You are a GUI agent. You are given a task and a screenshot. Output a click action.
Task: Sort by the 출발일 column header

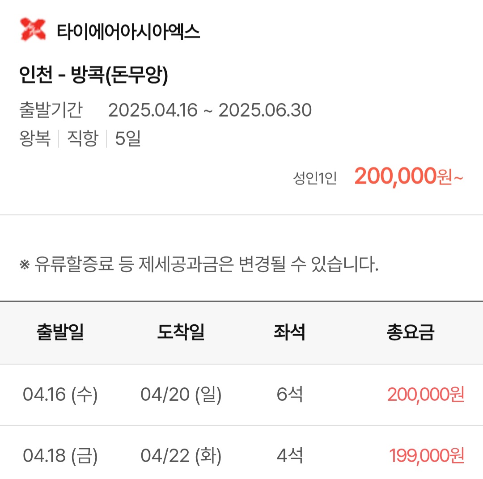coord(60,332)
